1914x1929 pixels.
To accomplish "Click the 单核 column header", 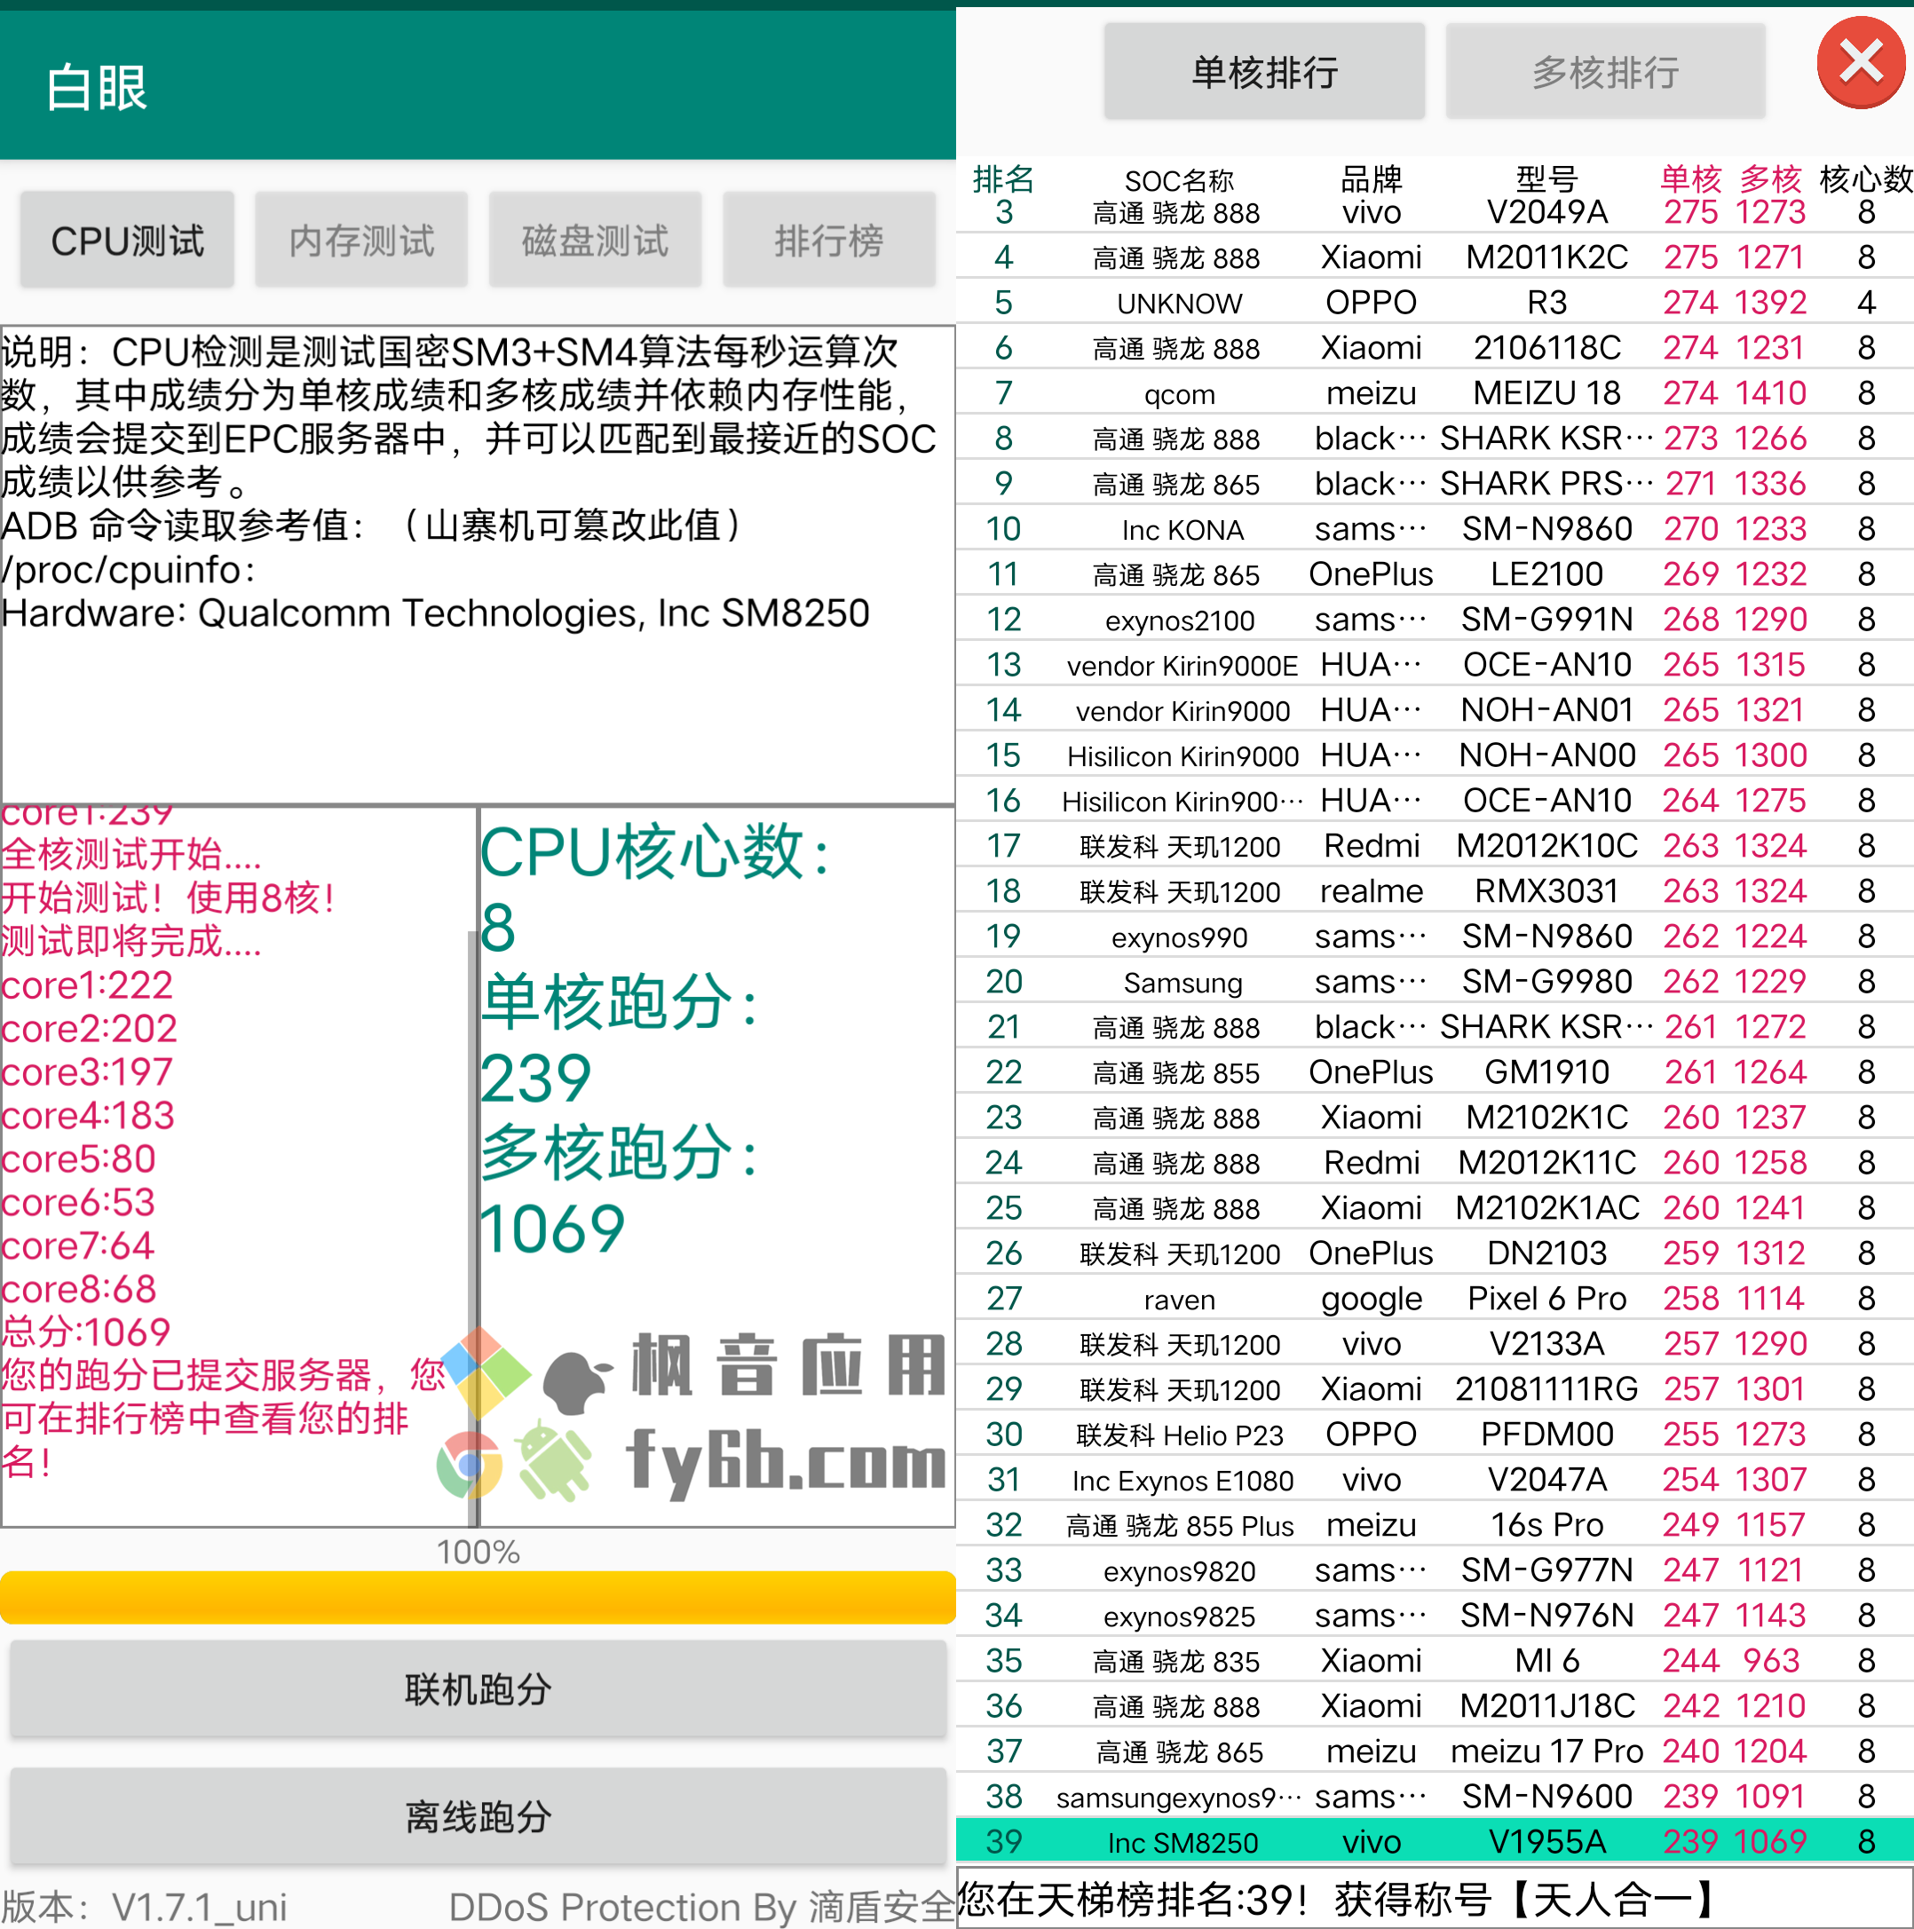I will tap(1690, 178).
